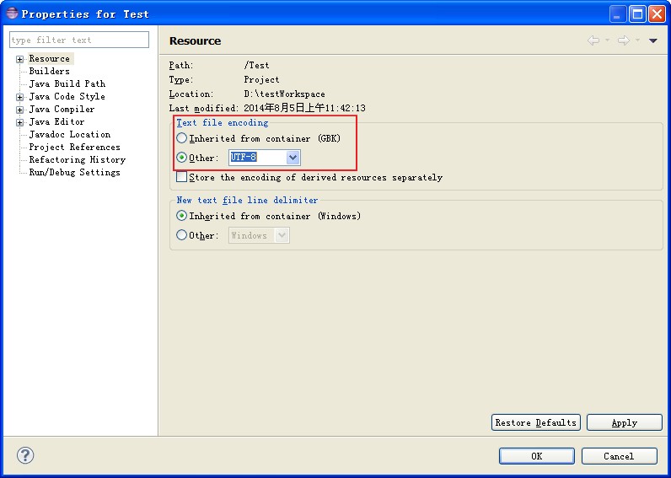Close the Properties for Test dialog
Screen dimensions: 671x478
[x=657, y=14]
